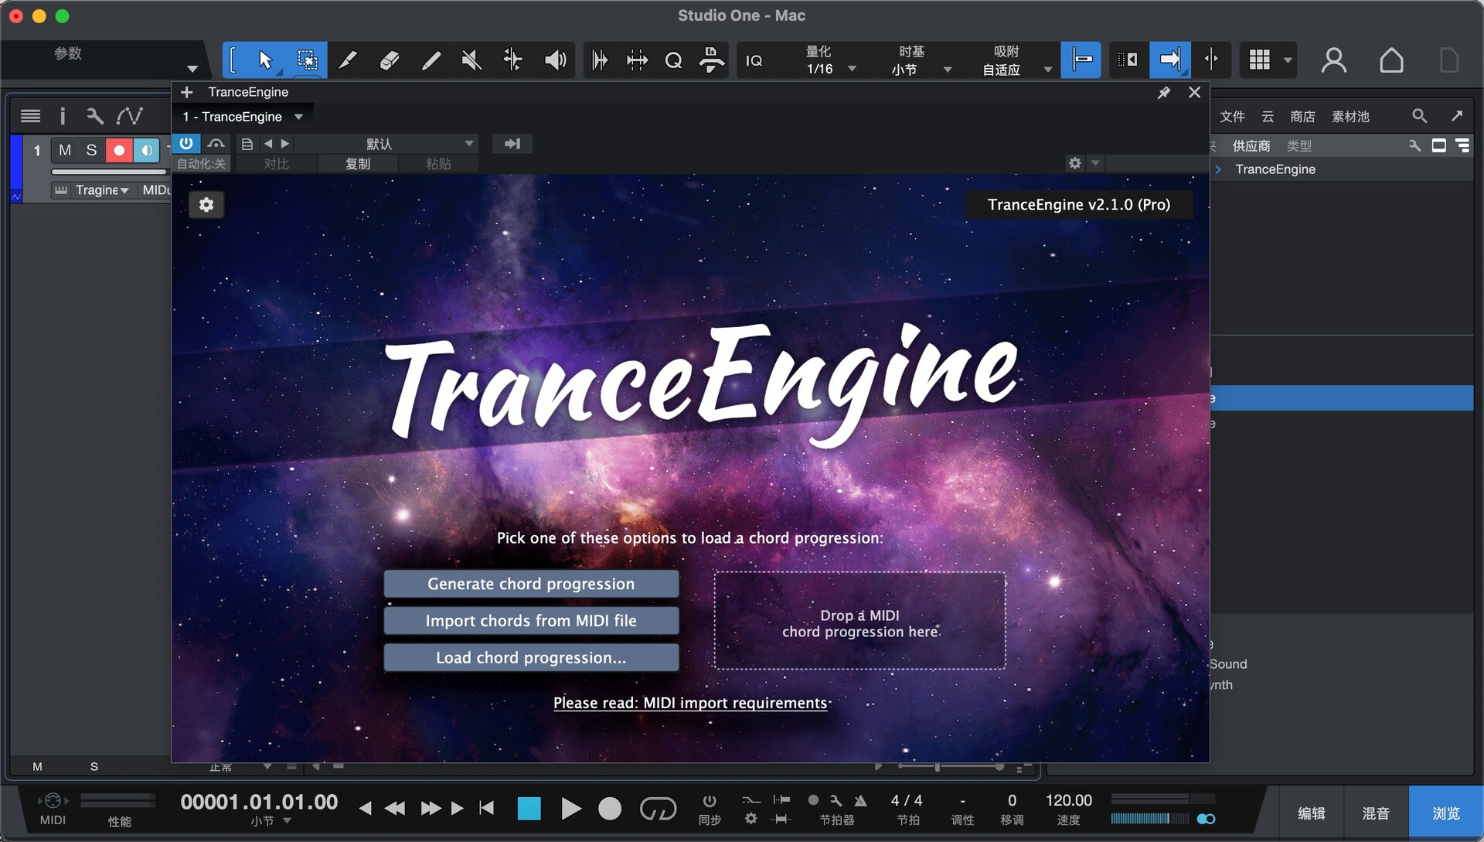Switch to the 商店 shop tab
The image size is (1484, 842).
click(x=1302, y=116)
